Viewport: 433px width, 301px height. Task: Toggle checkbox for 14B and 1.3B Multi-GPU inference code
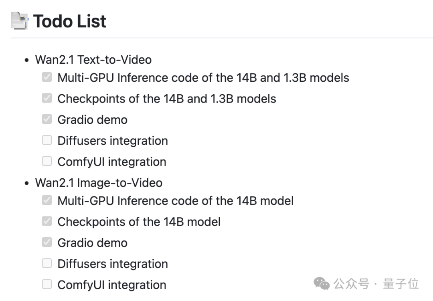[x=47, y=77]
